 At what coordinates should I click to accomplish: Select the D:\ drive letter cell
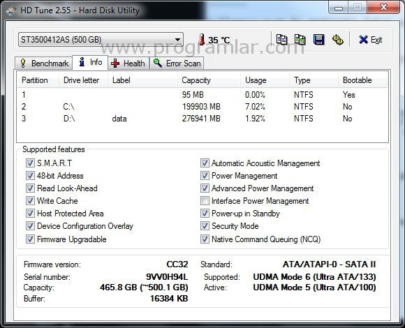tap(69, 119)
